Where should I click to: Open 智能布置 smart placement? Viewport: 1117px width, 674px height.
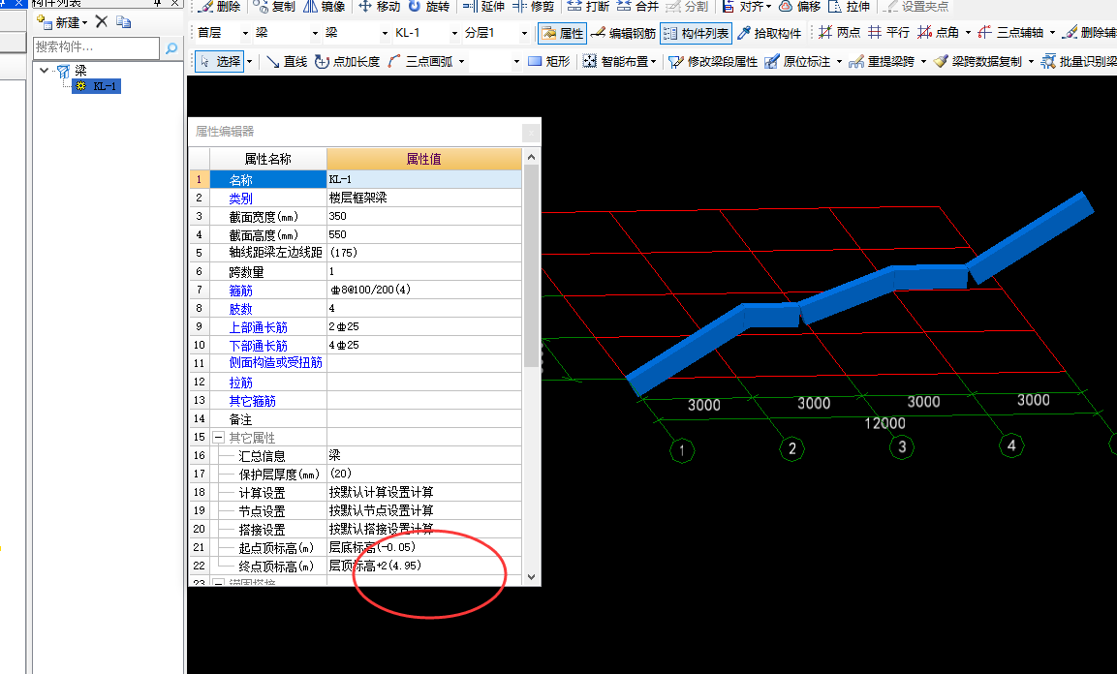click(x=616, y=62)
